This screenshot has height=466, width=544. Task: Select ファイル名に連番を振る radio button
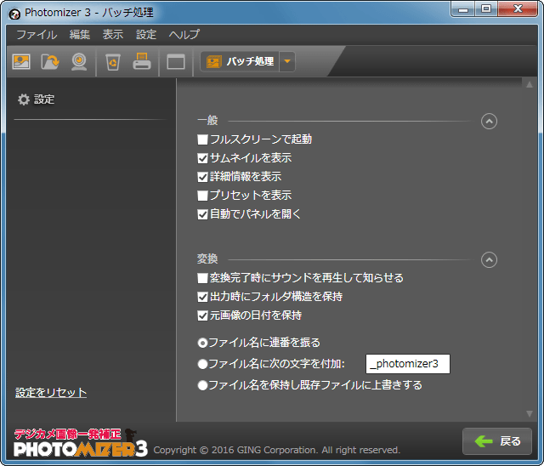202,344
